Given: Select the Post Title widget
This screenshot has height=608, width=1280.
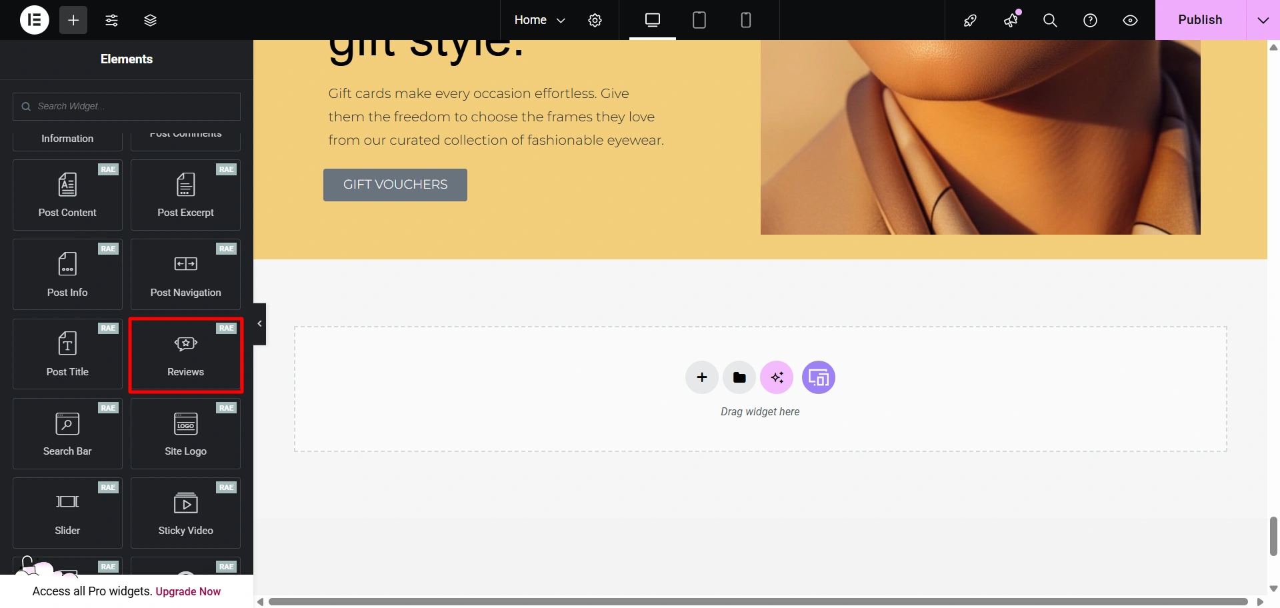Looking at the screenshot, I should coord(67,353).
